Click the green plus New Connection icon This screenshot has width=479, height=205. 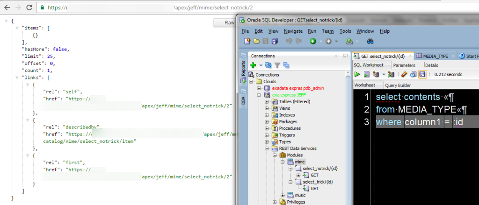(x=253, y=65)
